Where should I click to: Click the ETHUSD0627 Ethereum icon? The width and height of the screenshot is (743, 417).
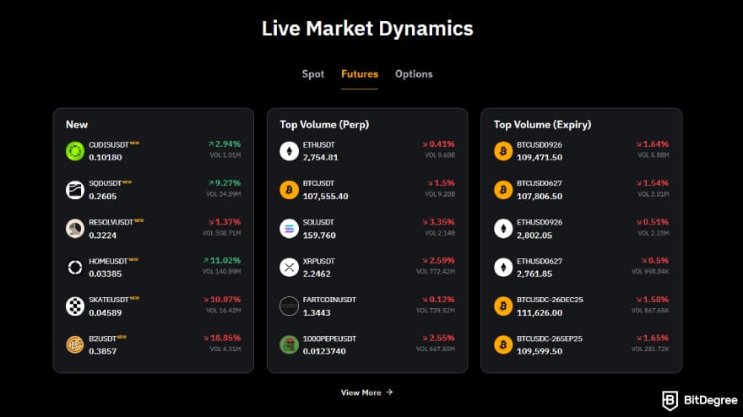[x=503, y=268]
